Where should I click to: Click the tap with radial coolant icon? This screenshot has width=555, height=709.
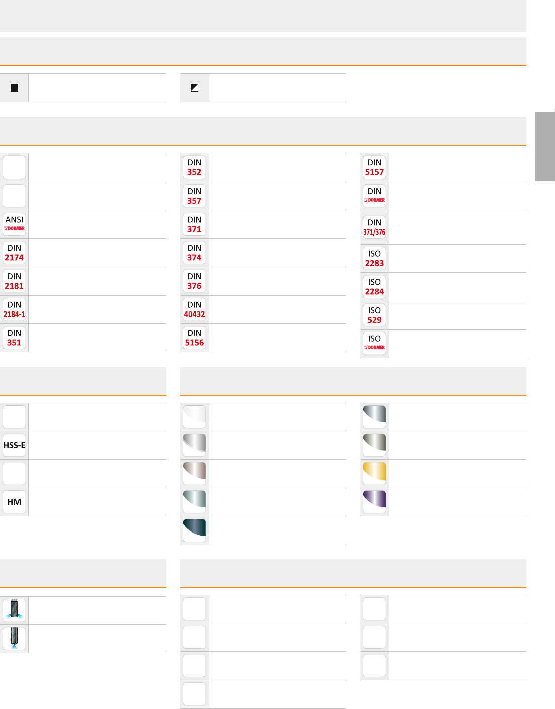pyautogui.click(x=14, y=610)
